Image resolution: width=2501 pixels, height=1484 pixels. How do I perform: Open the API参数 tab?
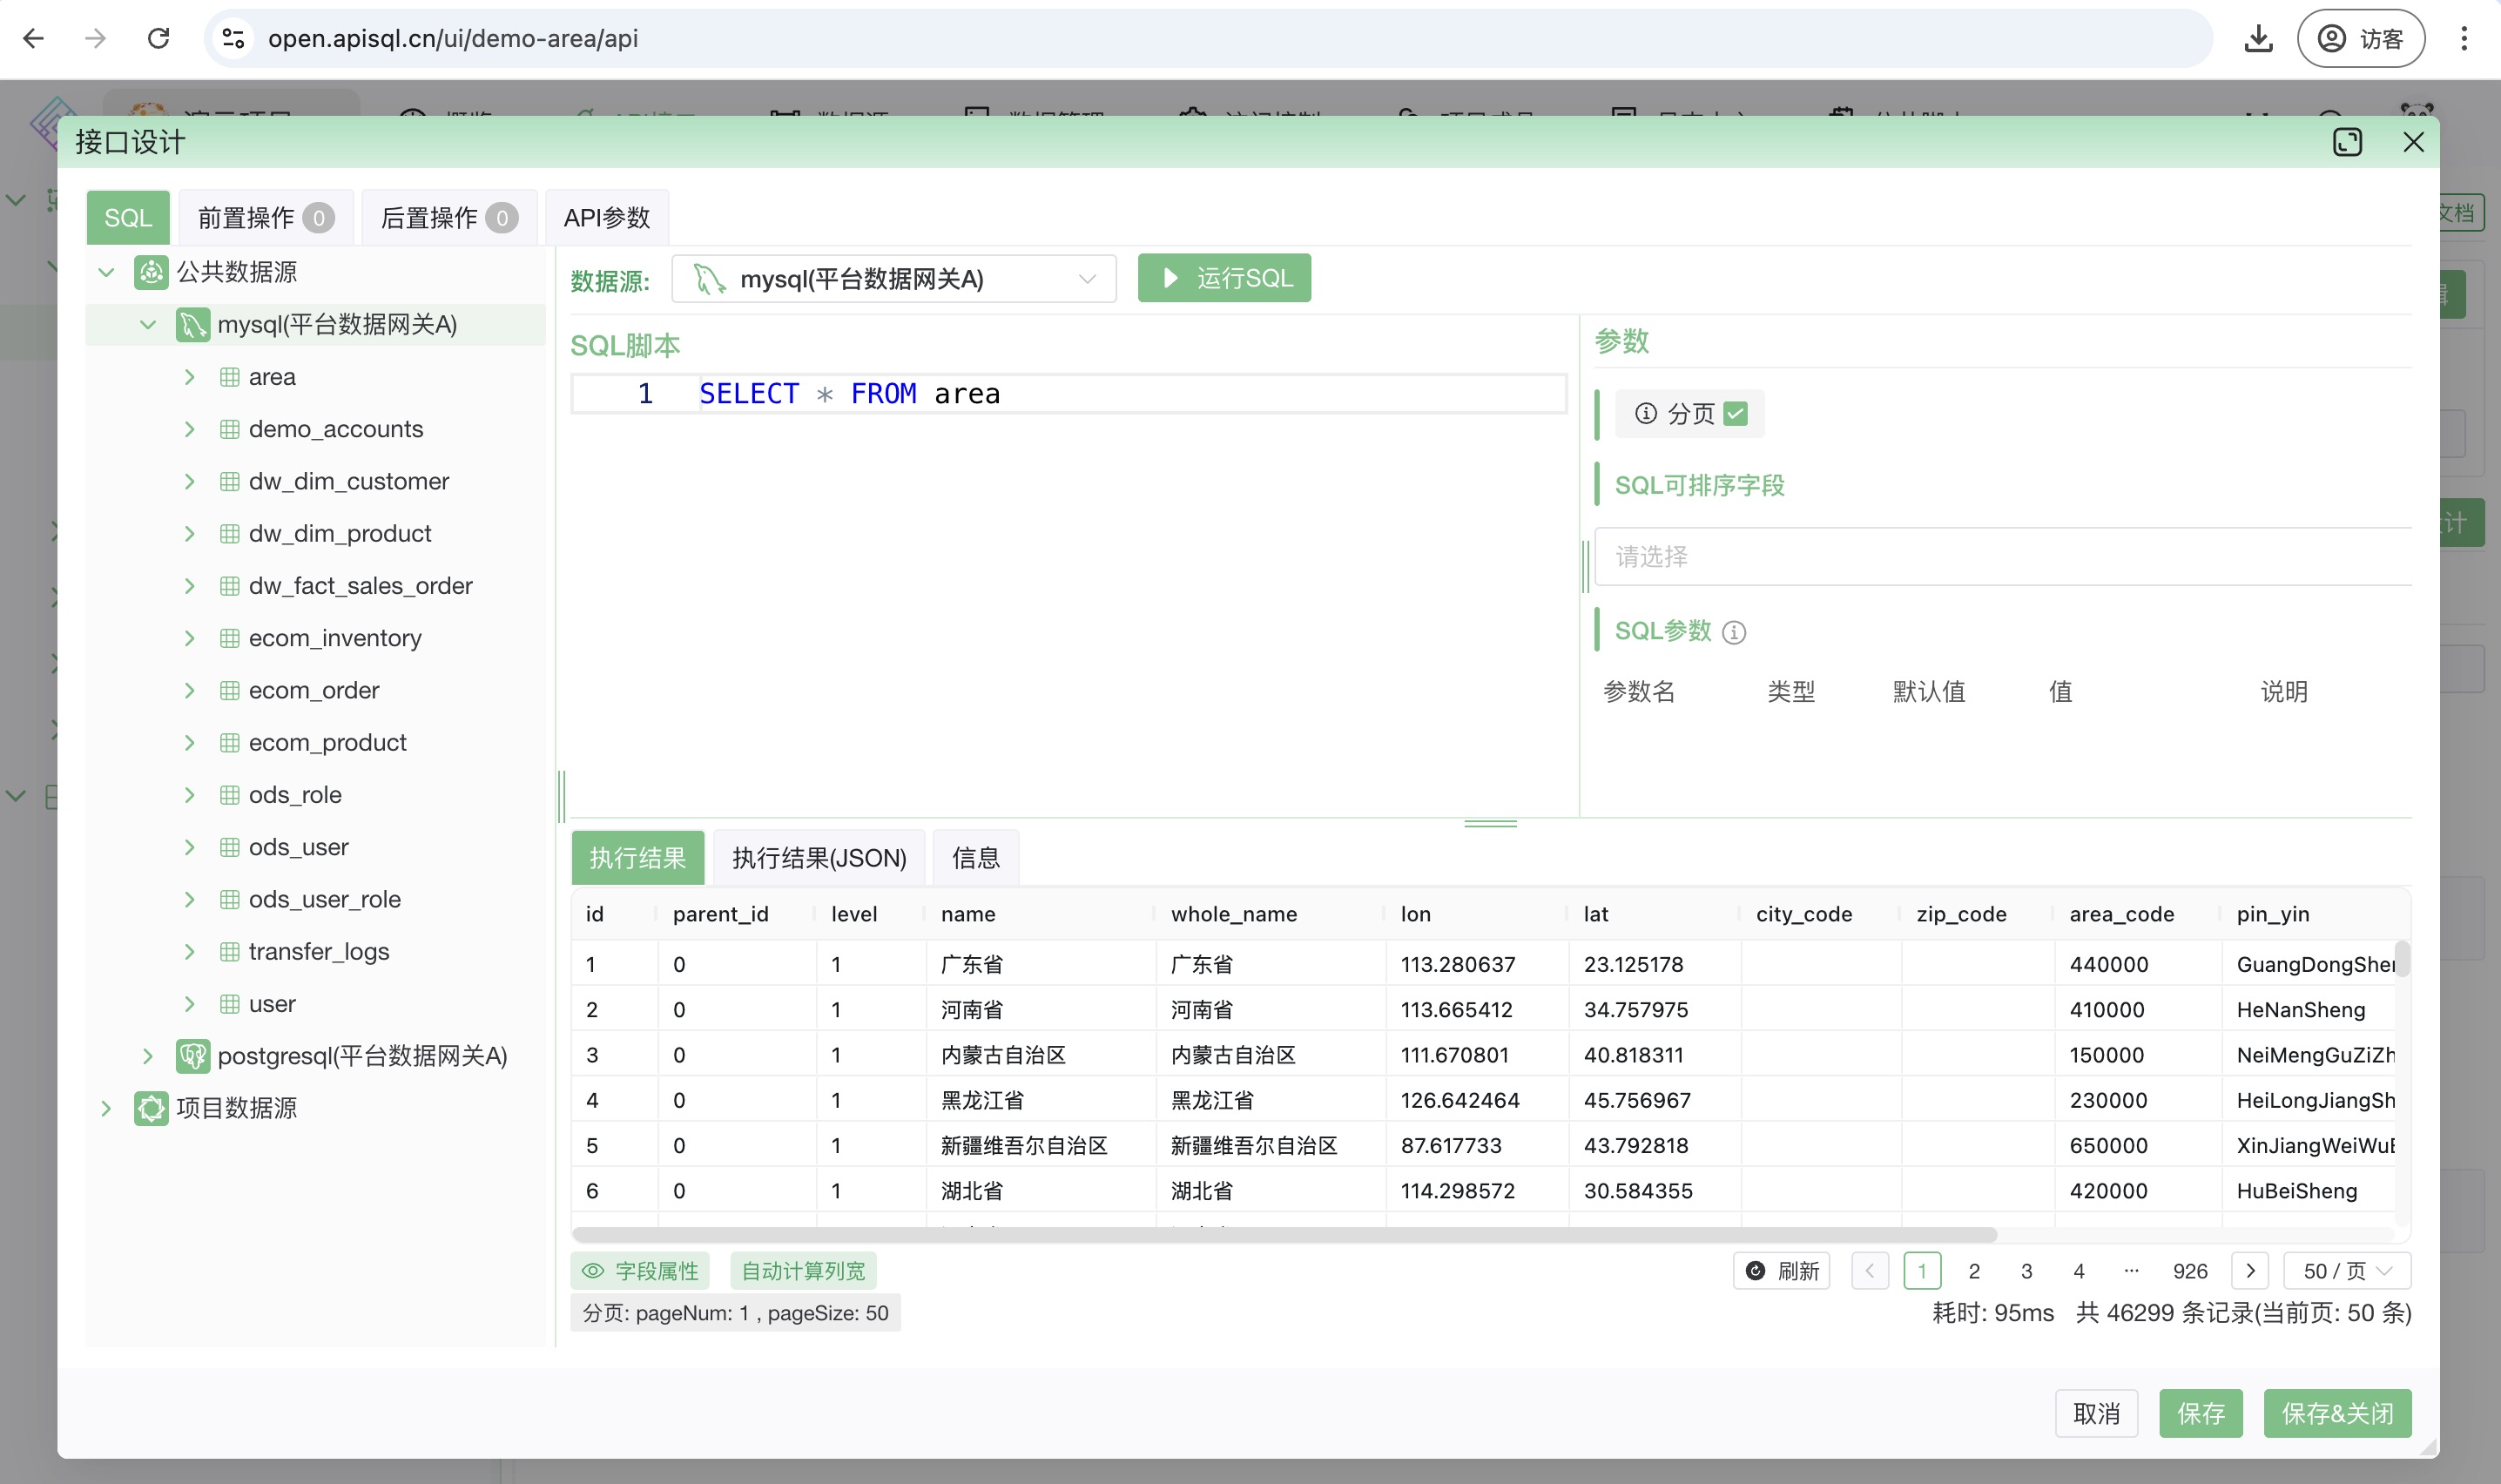pyautogui.click(x=606, y=218)
